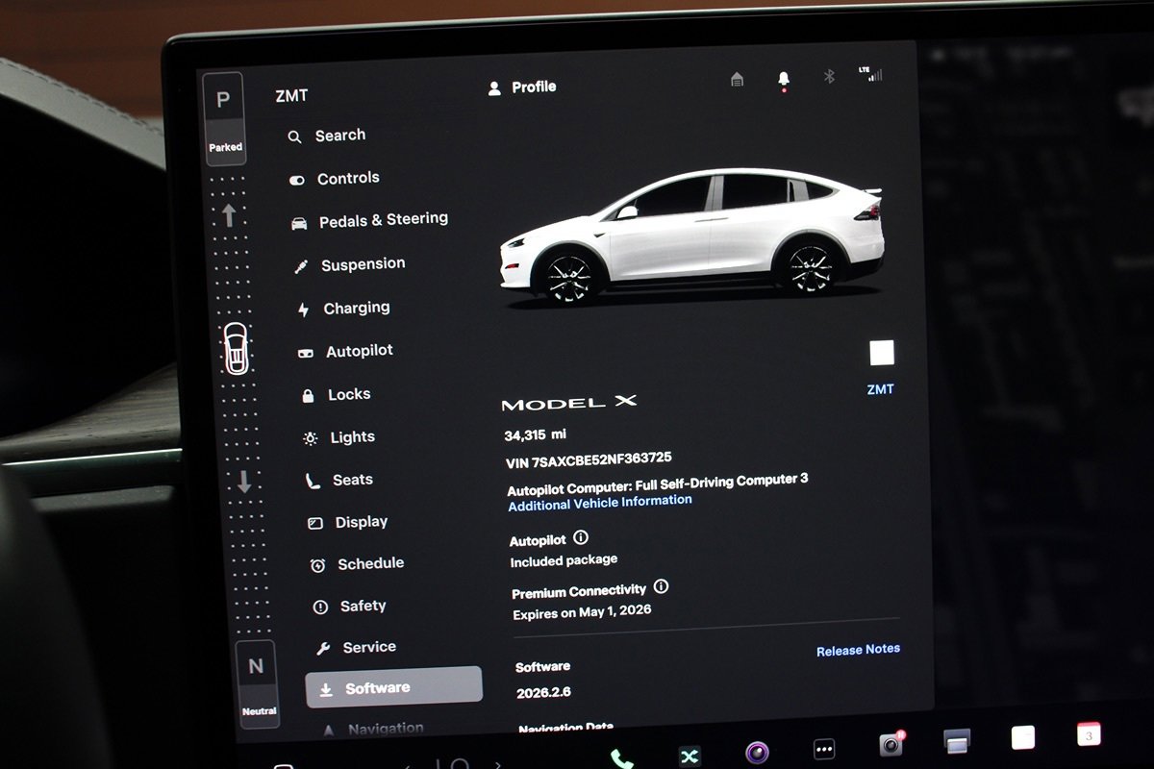Select the Autopilot menu item

(x=346, y=352)
